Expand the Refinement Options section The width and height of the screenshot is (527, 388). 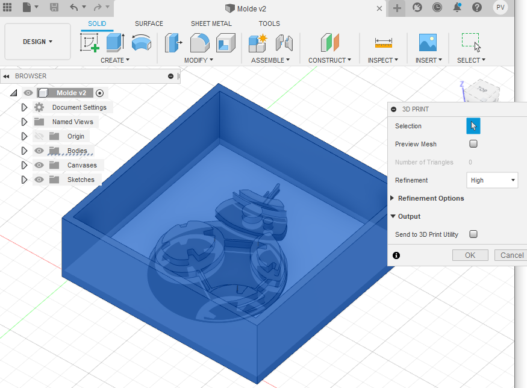pyautogui.click(x=392, y=198)
